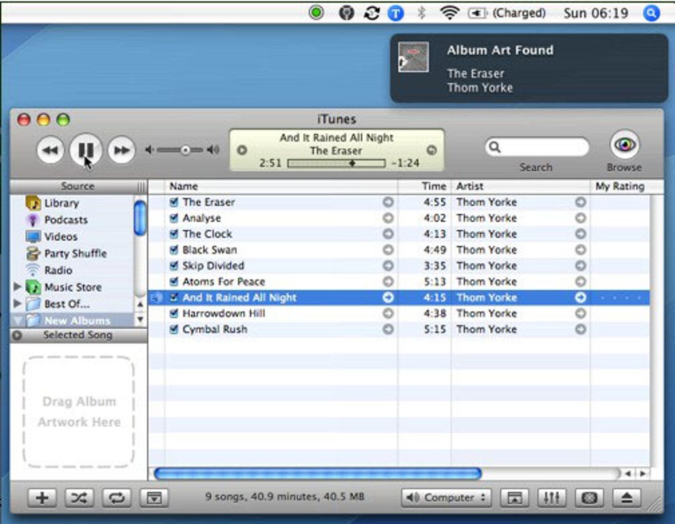The height and width of the screenshot is (524, 675).
Task: Open the Bluetooth menu bar status
Action: 422,13
